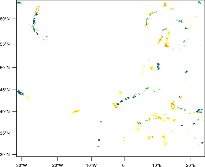Click the 20°E longitude label
This screenshot has width=205, height=167.
191,165
